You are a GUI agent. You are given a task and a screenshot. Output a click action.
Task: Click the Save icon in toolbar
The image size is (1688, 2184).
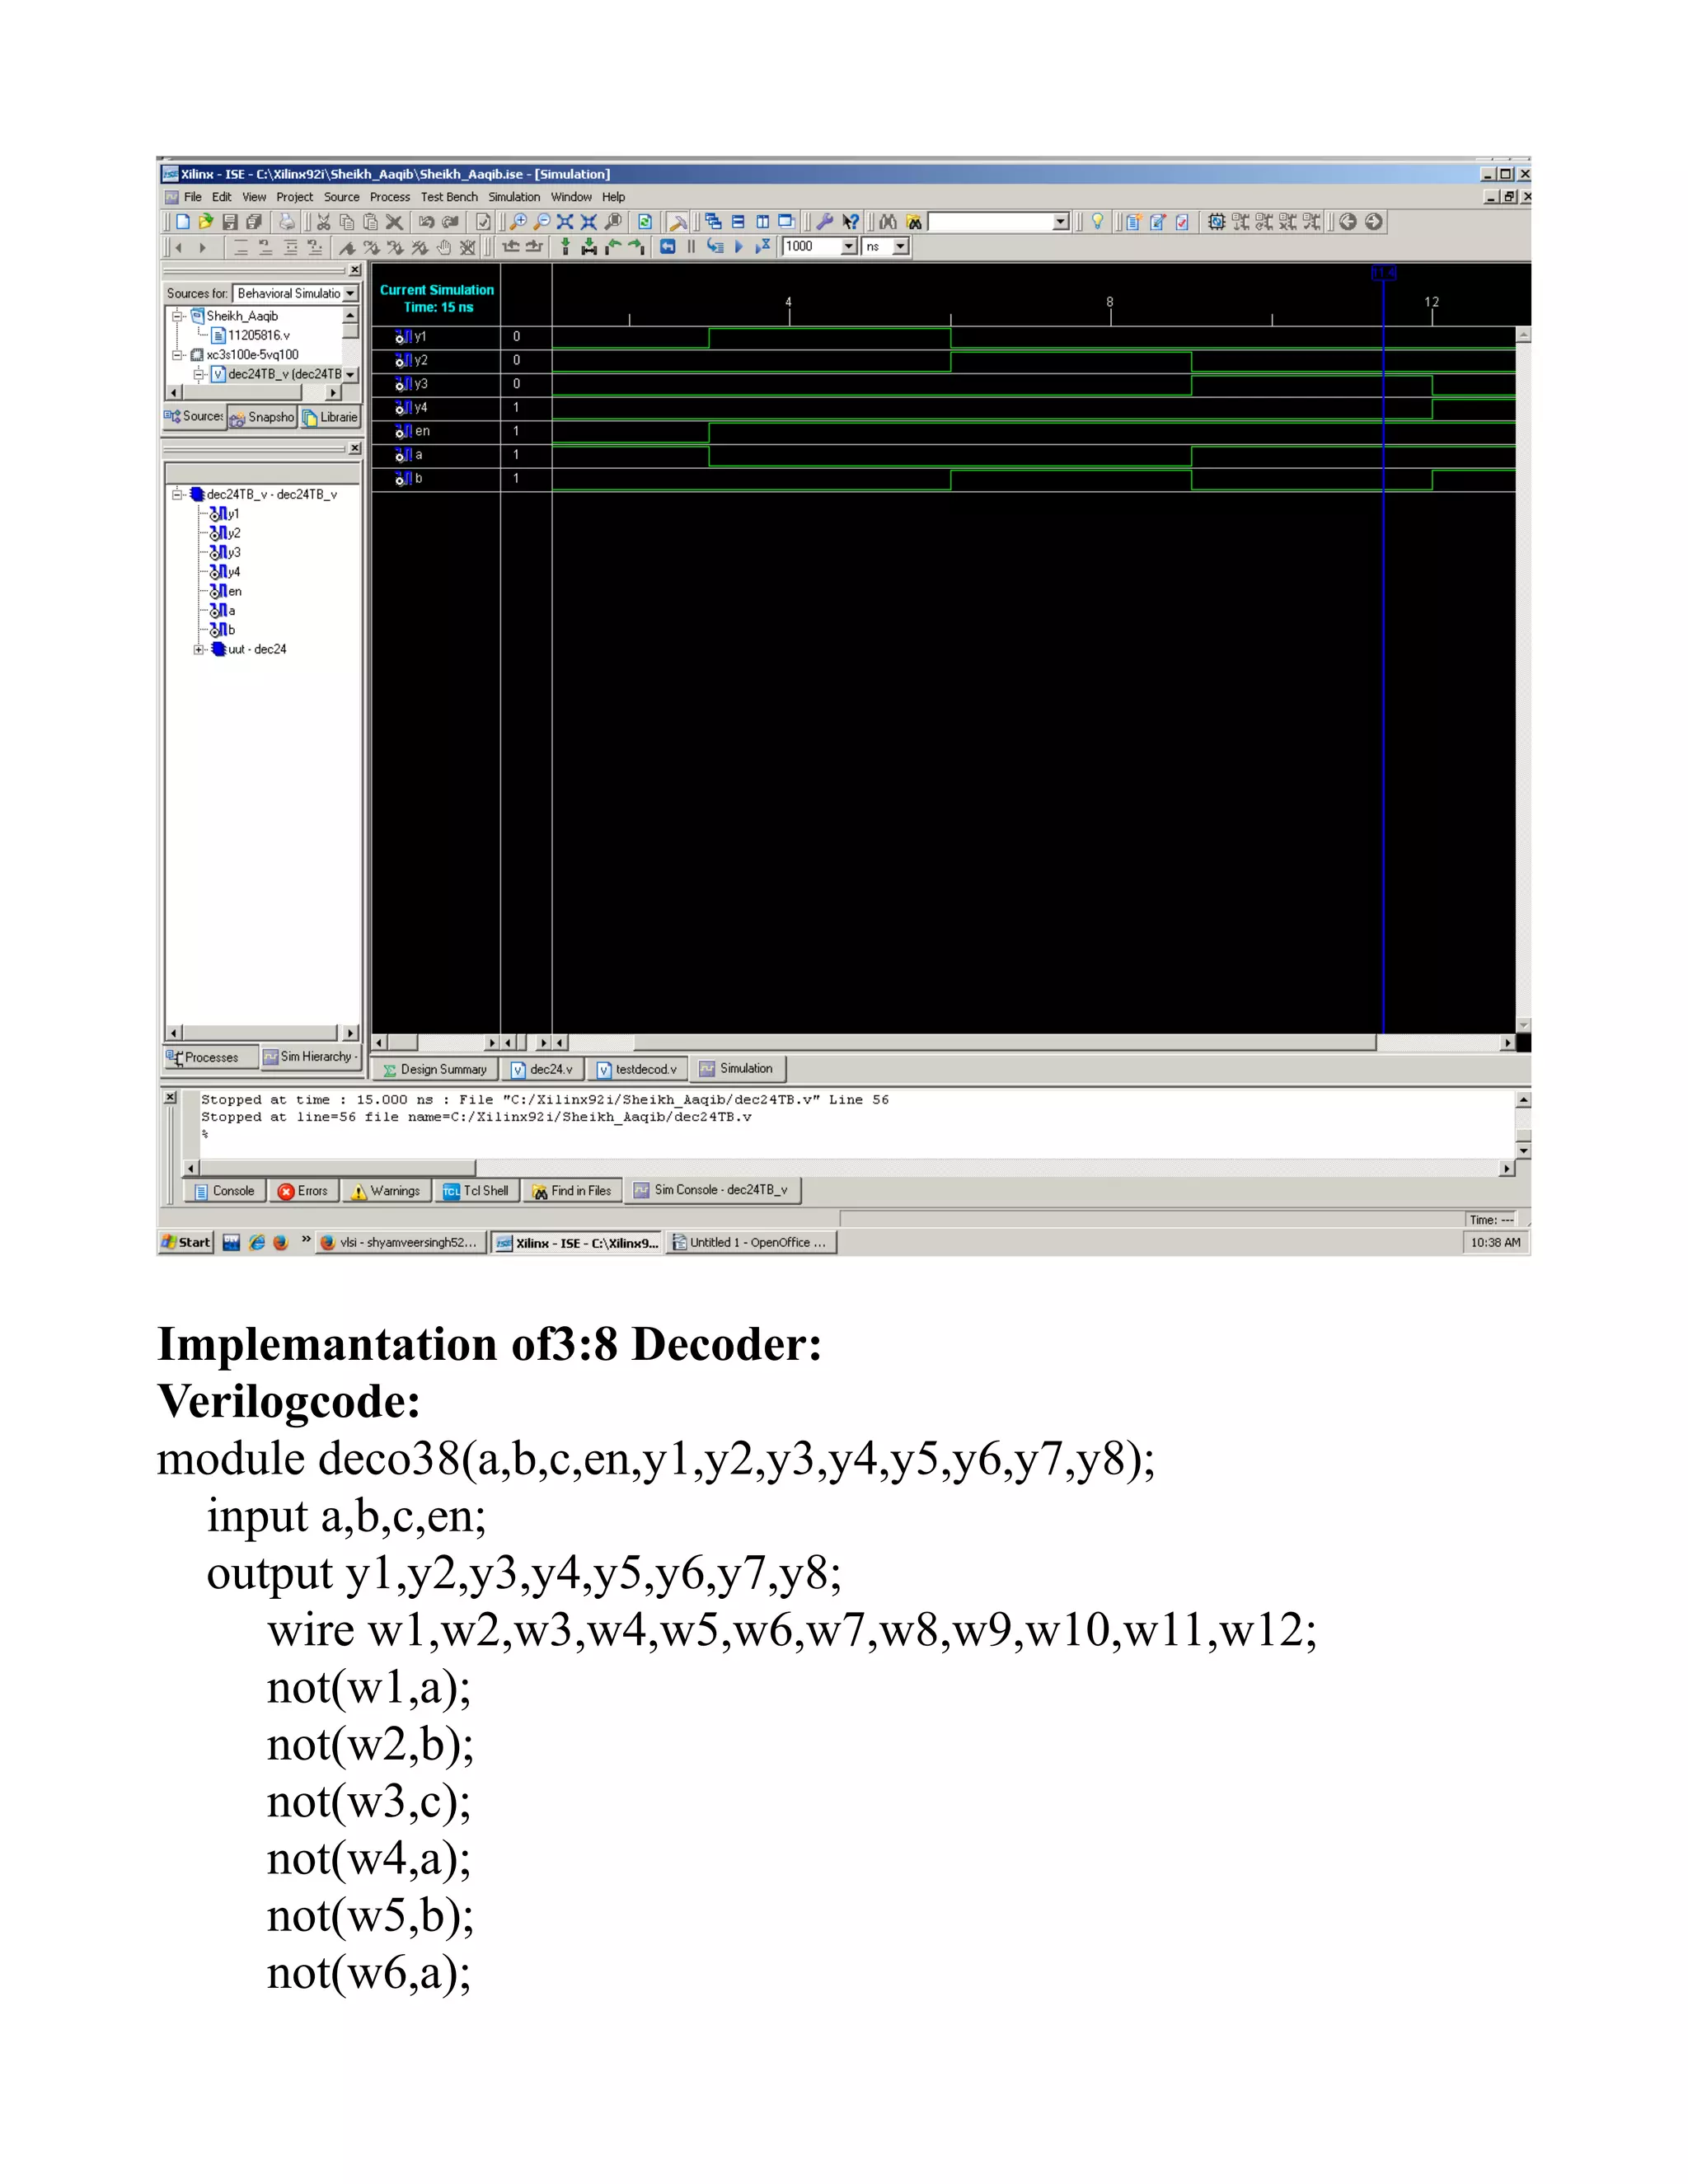coord(230,222)
